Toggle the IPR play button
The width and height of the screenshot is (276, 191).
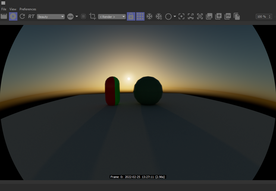[x=13, y=16]
